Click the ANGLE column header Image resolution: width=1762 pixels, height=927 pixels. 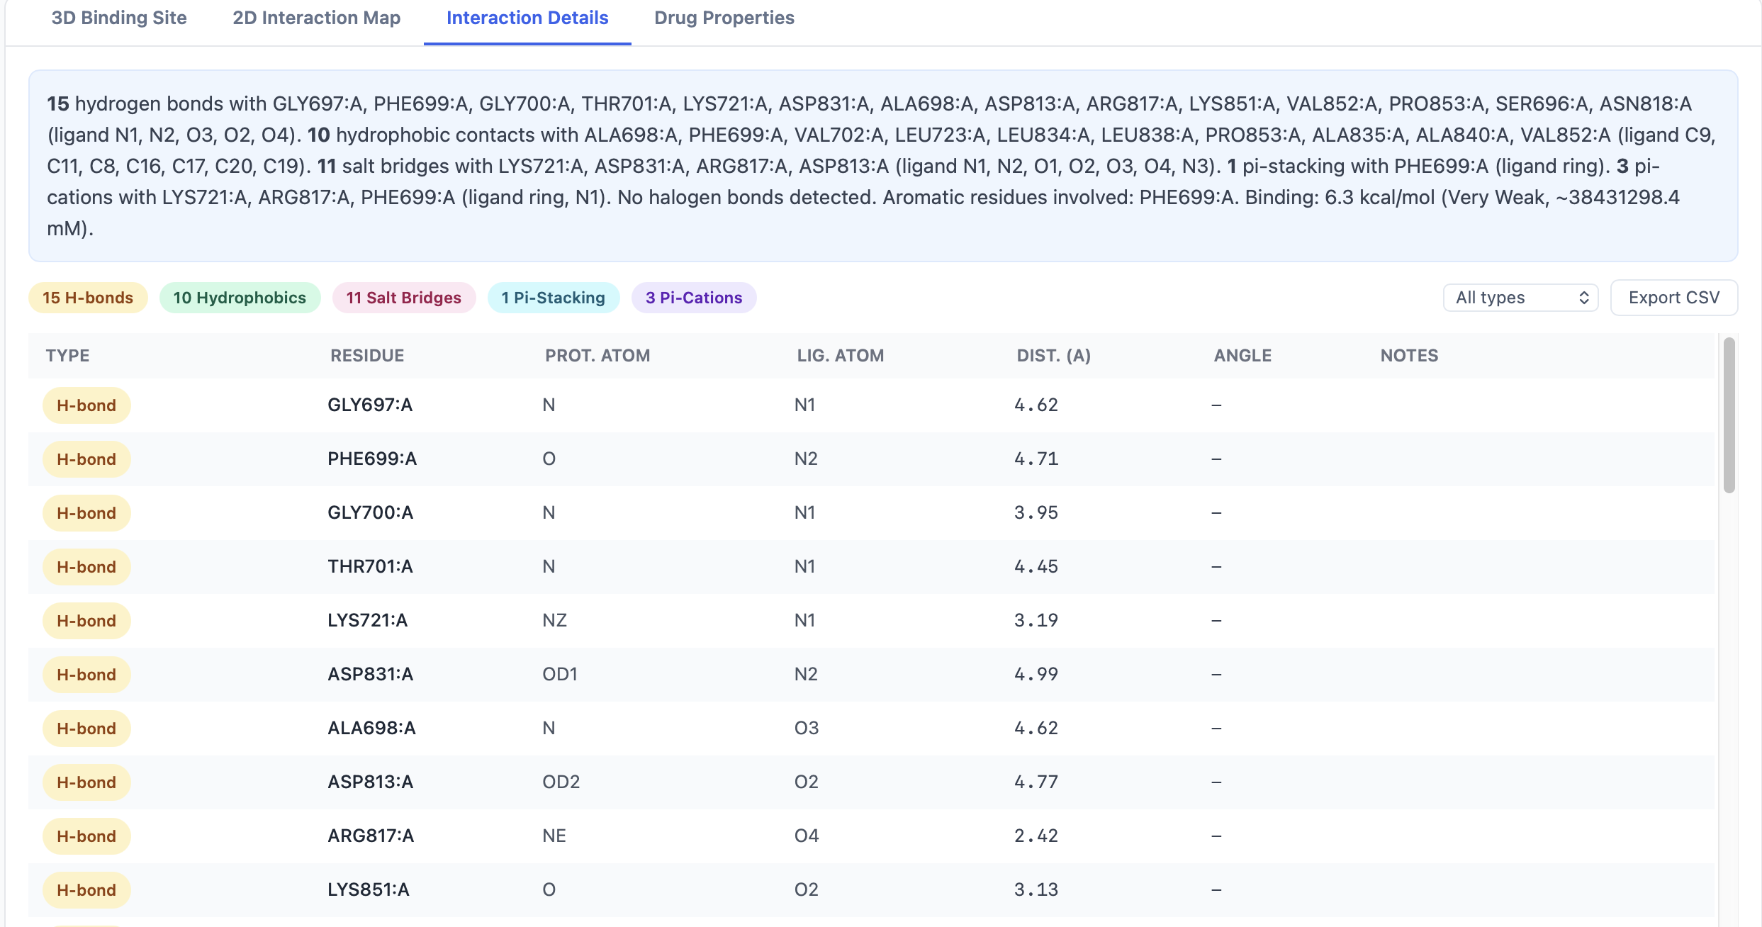[x=1242, y=356]
